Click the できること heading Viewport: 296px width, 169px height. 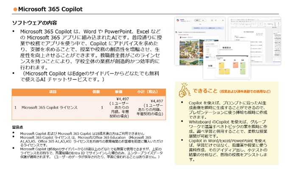click(x=205, y=91)
